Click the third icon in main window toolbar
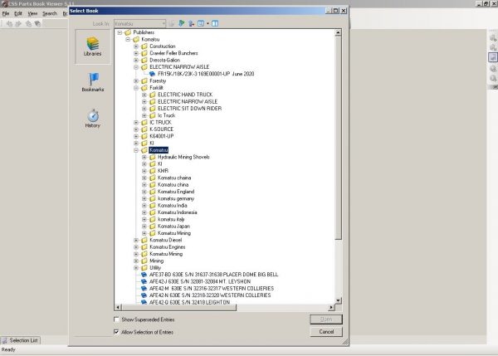This screenshot has height=356, width=498. (x=28, y=24)
